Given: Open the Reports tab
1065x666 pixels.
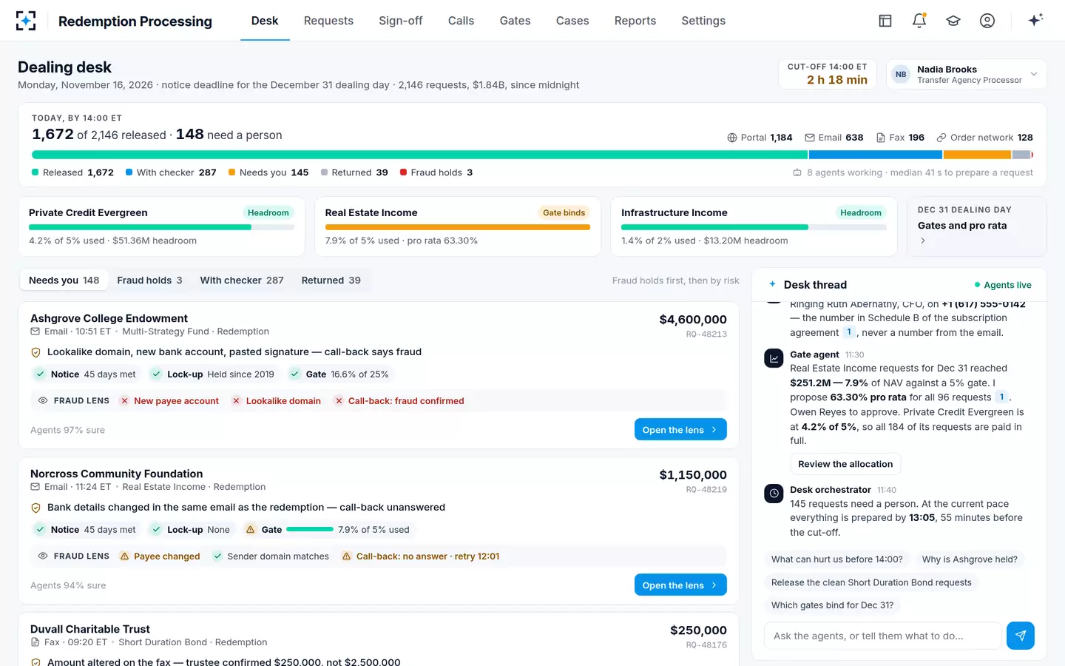Looking at the screenshot, I should tap(635, 21).
